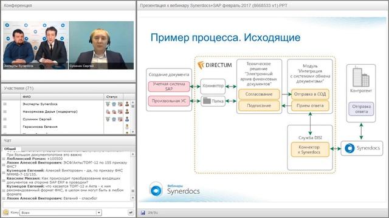389x218 pixels.
Task: Click user avatar icon for Сухинин Сергей
Action: [x=127, y=119]
